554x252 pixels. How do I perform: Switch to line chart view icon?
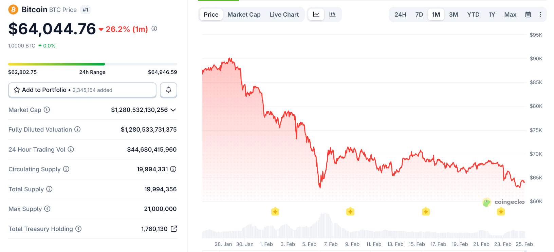point(316,15)
